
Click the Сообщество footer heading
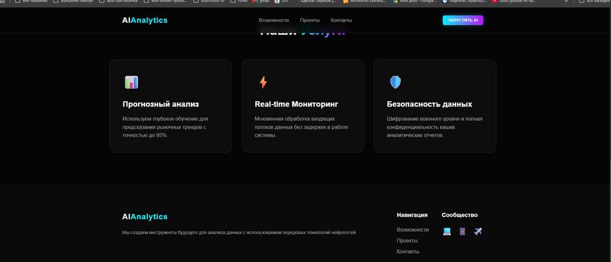(x=459, y=215)
